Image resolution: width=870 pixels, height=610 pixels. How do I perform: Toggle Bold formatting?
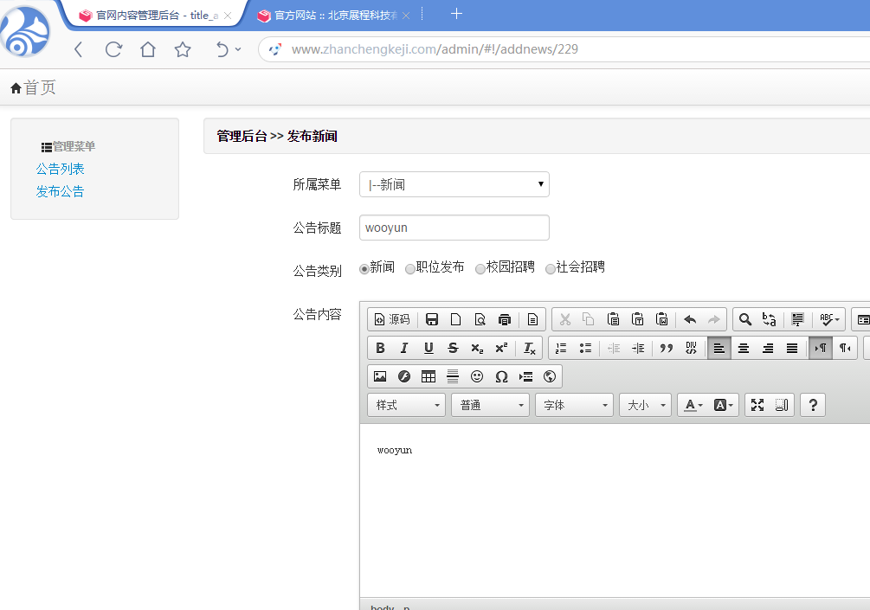tap(380, 348)
